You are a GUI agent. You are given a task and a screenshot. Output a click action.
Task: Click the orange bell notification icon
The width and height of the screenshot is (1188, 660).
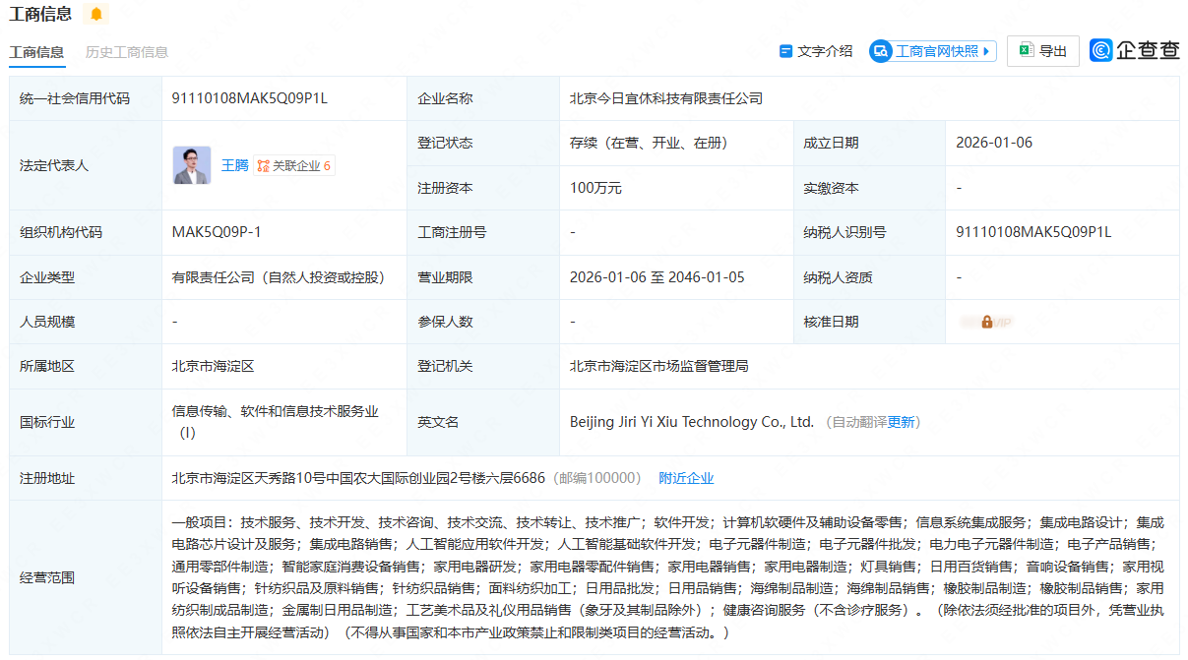(95, 14)
